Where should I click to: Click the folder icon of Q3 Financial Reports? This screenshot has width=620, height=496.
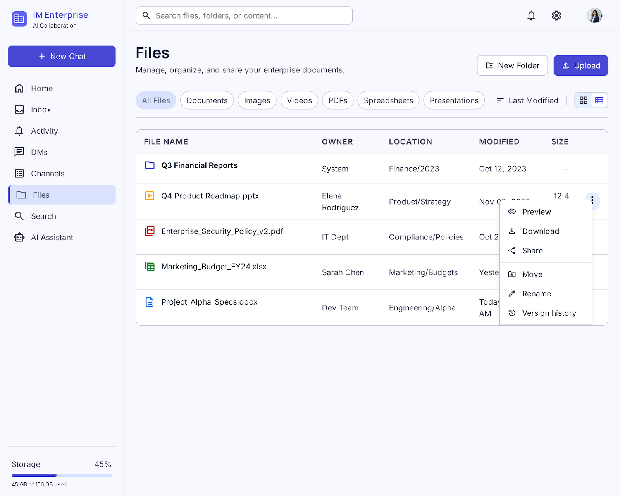click(150, 165)
